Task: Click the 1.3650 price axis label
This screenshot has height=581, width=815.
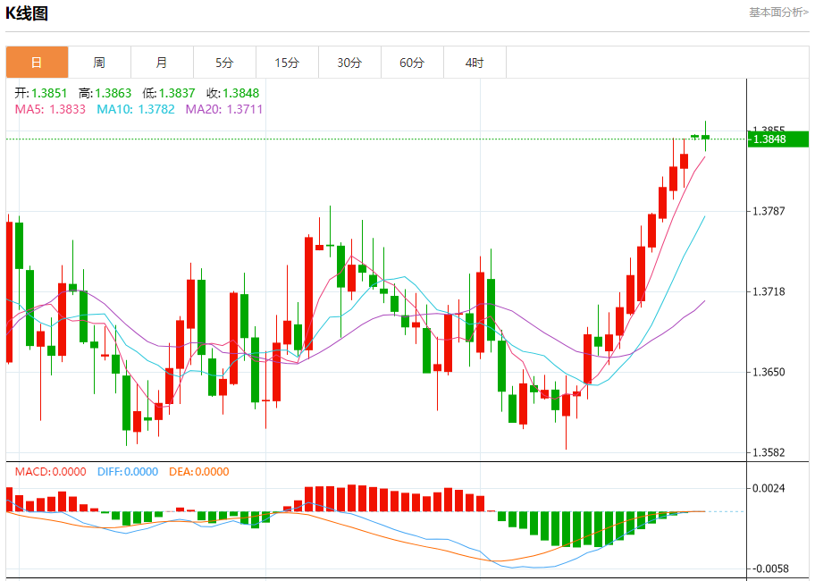Action: 769,372
